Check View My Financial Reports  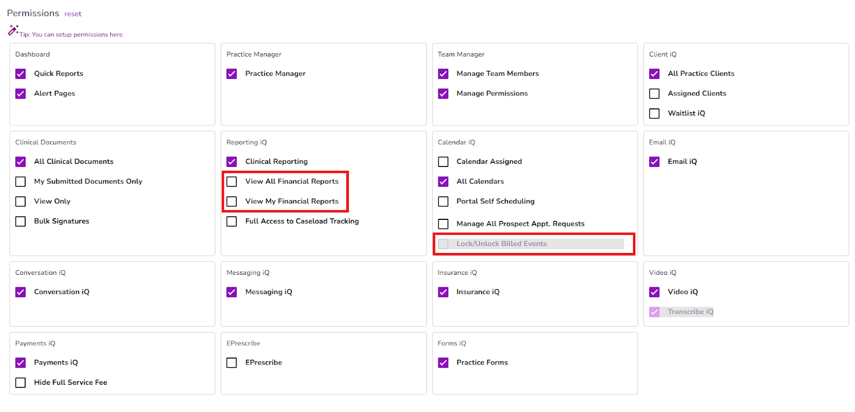coord(231,201)
